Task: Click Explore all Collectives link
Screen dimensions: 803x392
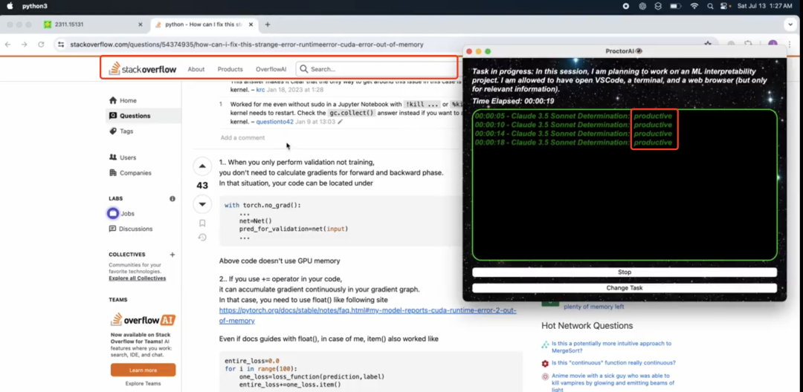Action: click(x=138, y=278)
